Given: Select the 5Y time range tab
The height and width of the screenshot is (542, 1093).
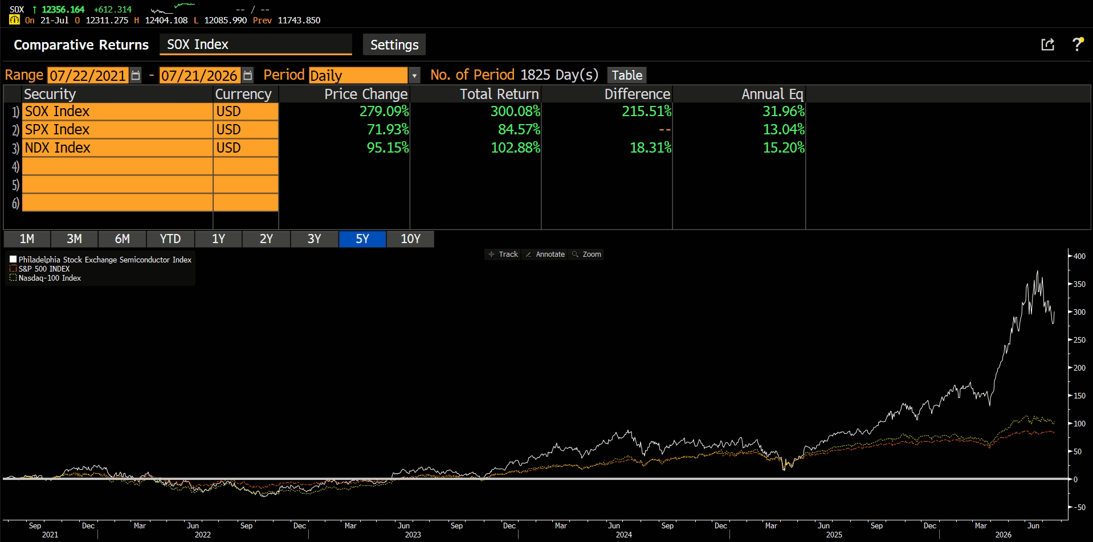Looking at the screenshot, I should pyautogui.click(x=362, y=239).
